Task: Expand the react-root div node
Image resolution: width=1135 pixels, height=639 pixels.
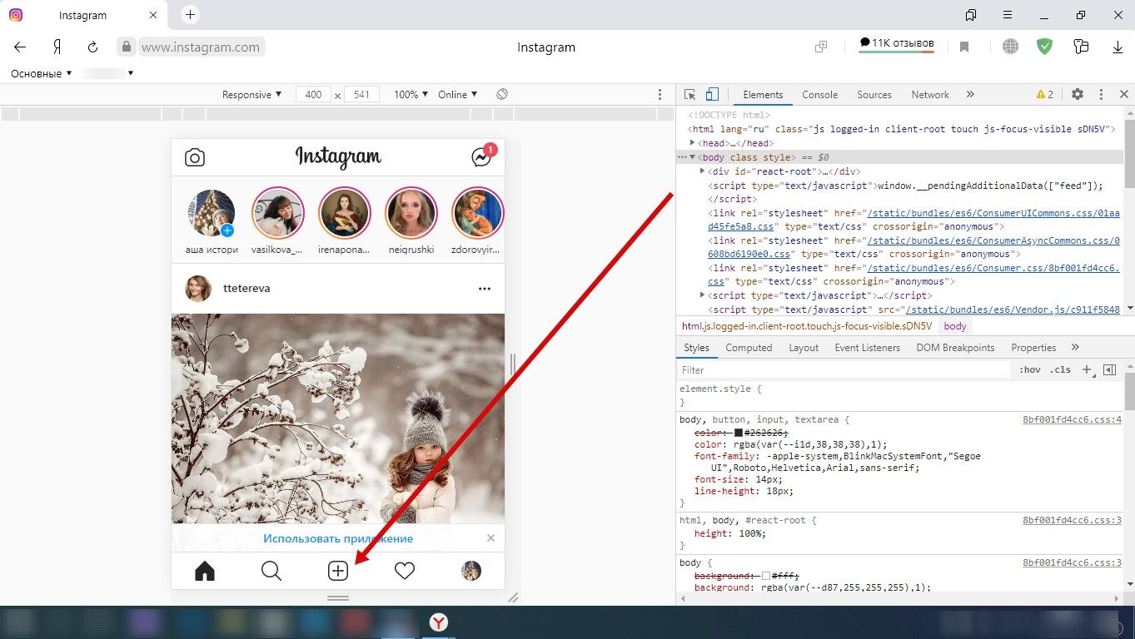Action: (x=703, y=171)
